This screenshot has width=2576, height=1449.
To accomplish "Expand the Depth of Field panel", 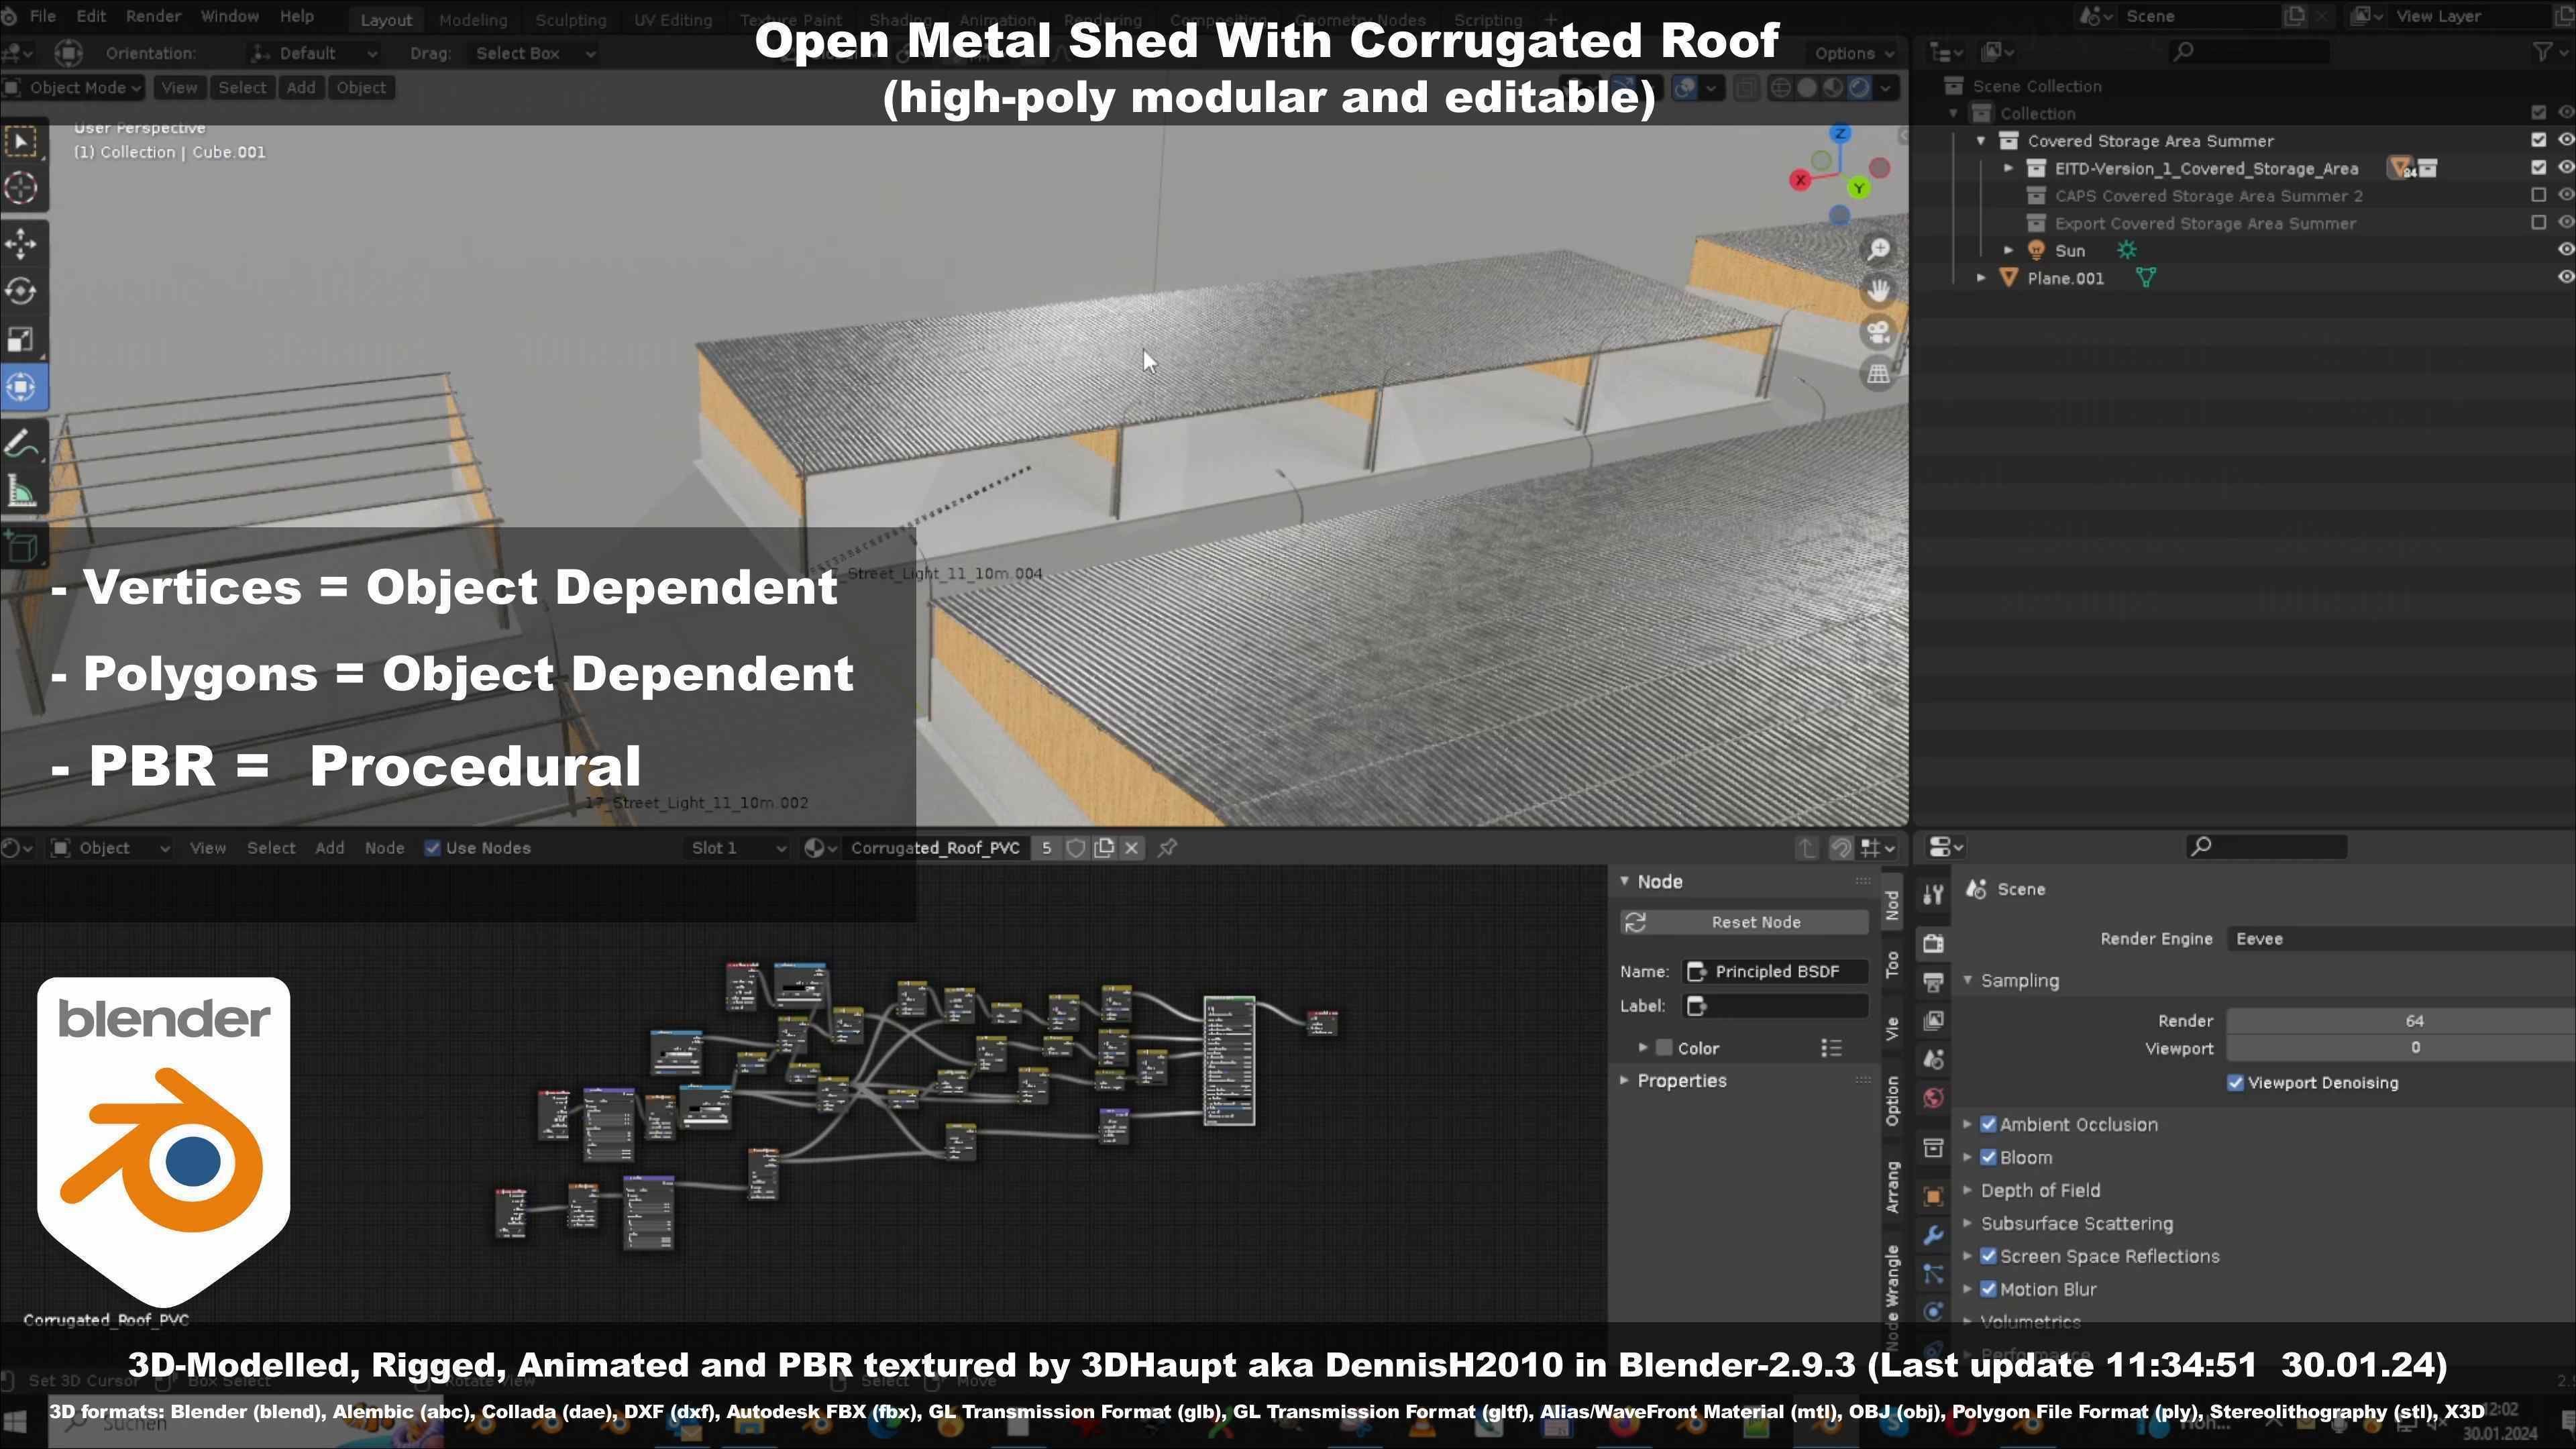I will tap(2040, 1191).
